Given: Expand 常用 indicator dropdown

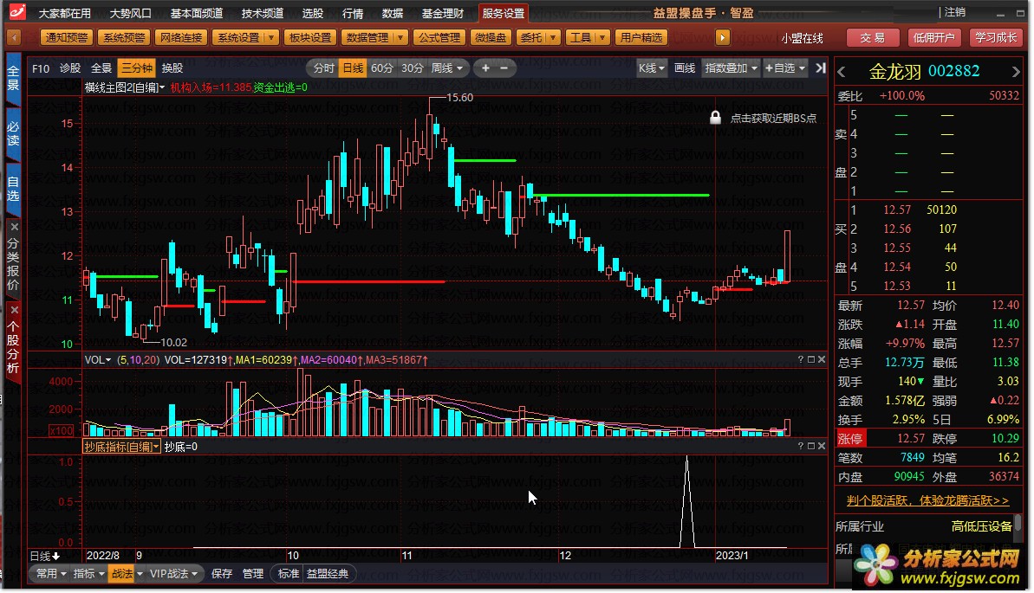Looking at the screenshot, I should 51,573.
